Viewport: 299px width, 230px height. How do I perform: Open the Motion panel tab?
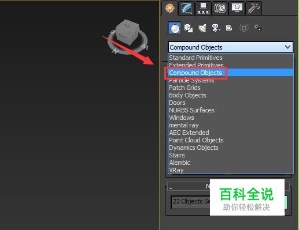(x=220, y=8)
